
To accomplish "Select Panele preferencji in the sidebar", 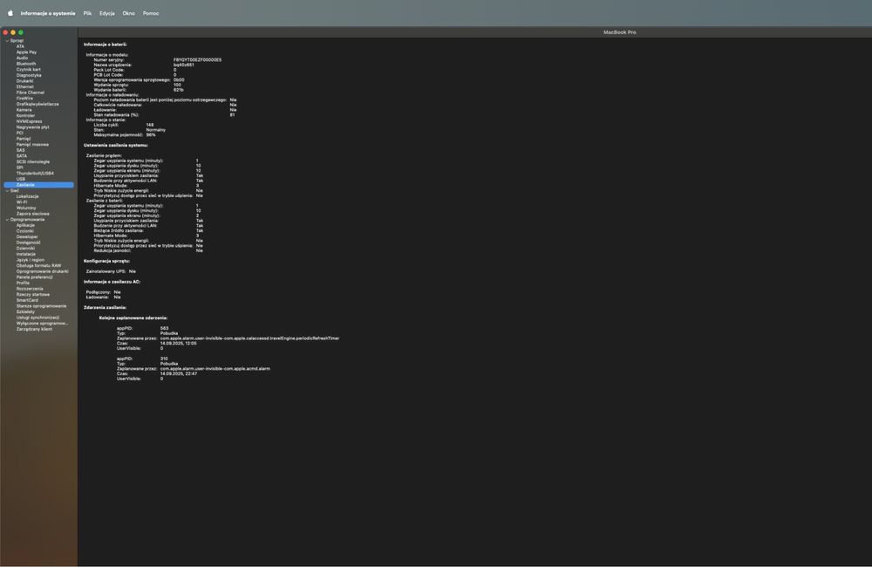I will tap(35, 277).
